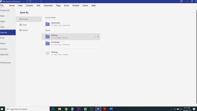Go to the Convert ribbon tab
This screenshot has width=197, height=111.
pyautogui.click(x=30, y=6)
